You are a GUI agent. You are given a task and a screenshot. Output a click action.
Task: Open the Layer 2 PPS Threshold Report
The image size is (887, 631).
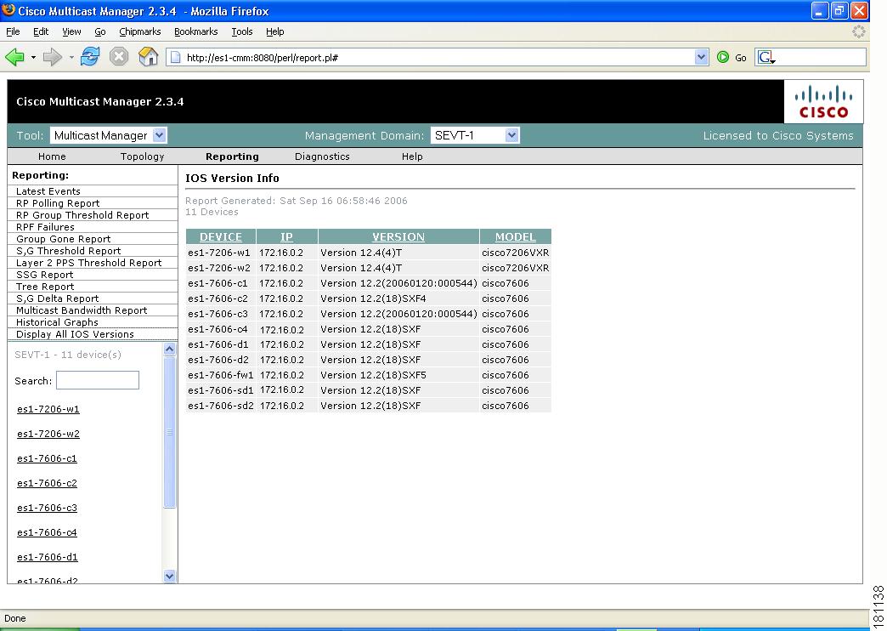point(89,263)
